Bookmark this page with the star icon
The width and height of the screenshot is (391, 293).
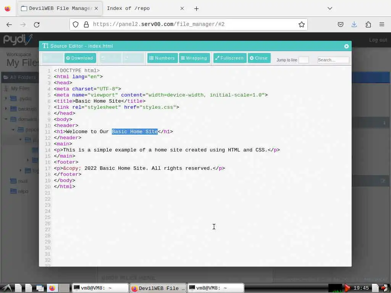point(302,24)
